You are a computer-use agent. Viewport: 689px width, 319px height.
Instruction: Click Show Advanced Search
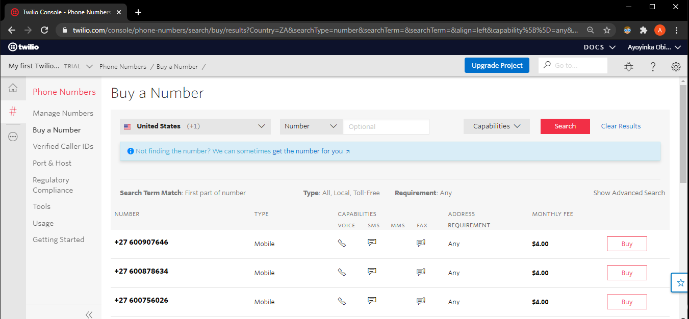click(x=629, y=193)
